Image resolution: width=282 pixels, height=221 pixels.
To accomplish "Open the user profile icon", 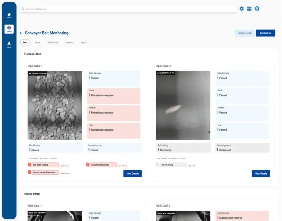I will click(x=257, y=9).
